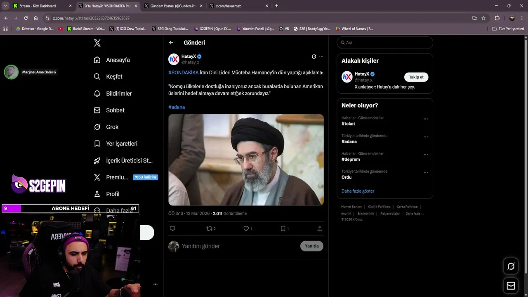Image resolution: width=528 pixels, height=297 pixels.
Task: Open Yer İşaretleri bookmarks
Action: pyautogui.click(x=115, y=144)
